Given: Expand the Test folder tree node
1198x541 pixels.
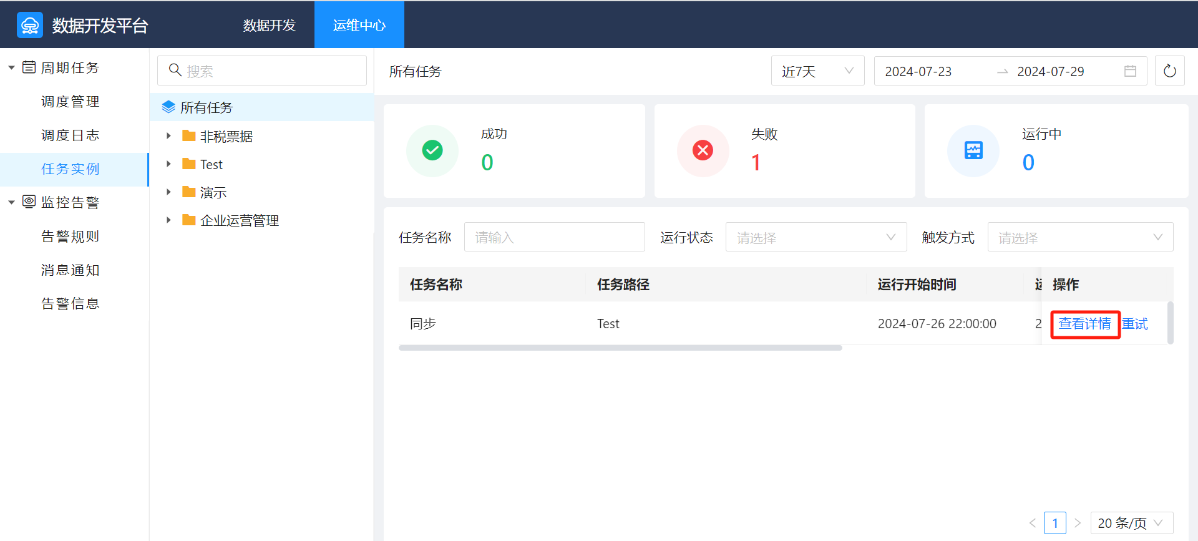Looking at the screenshot, I should click(x=168, y=164).
